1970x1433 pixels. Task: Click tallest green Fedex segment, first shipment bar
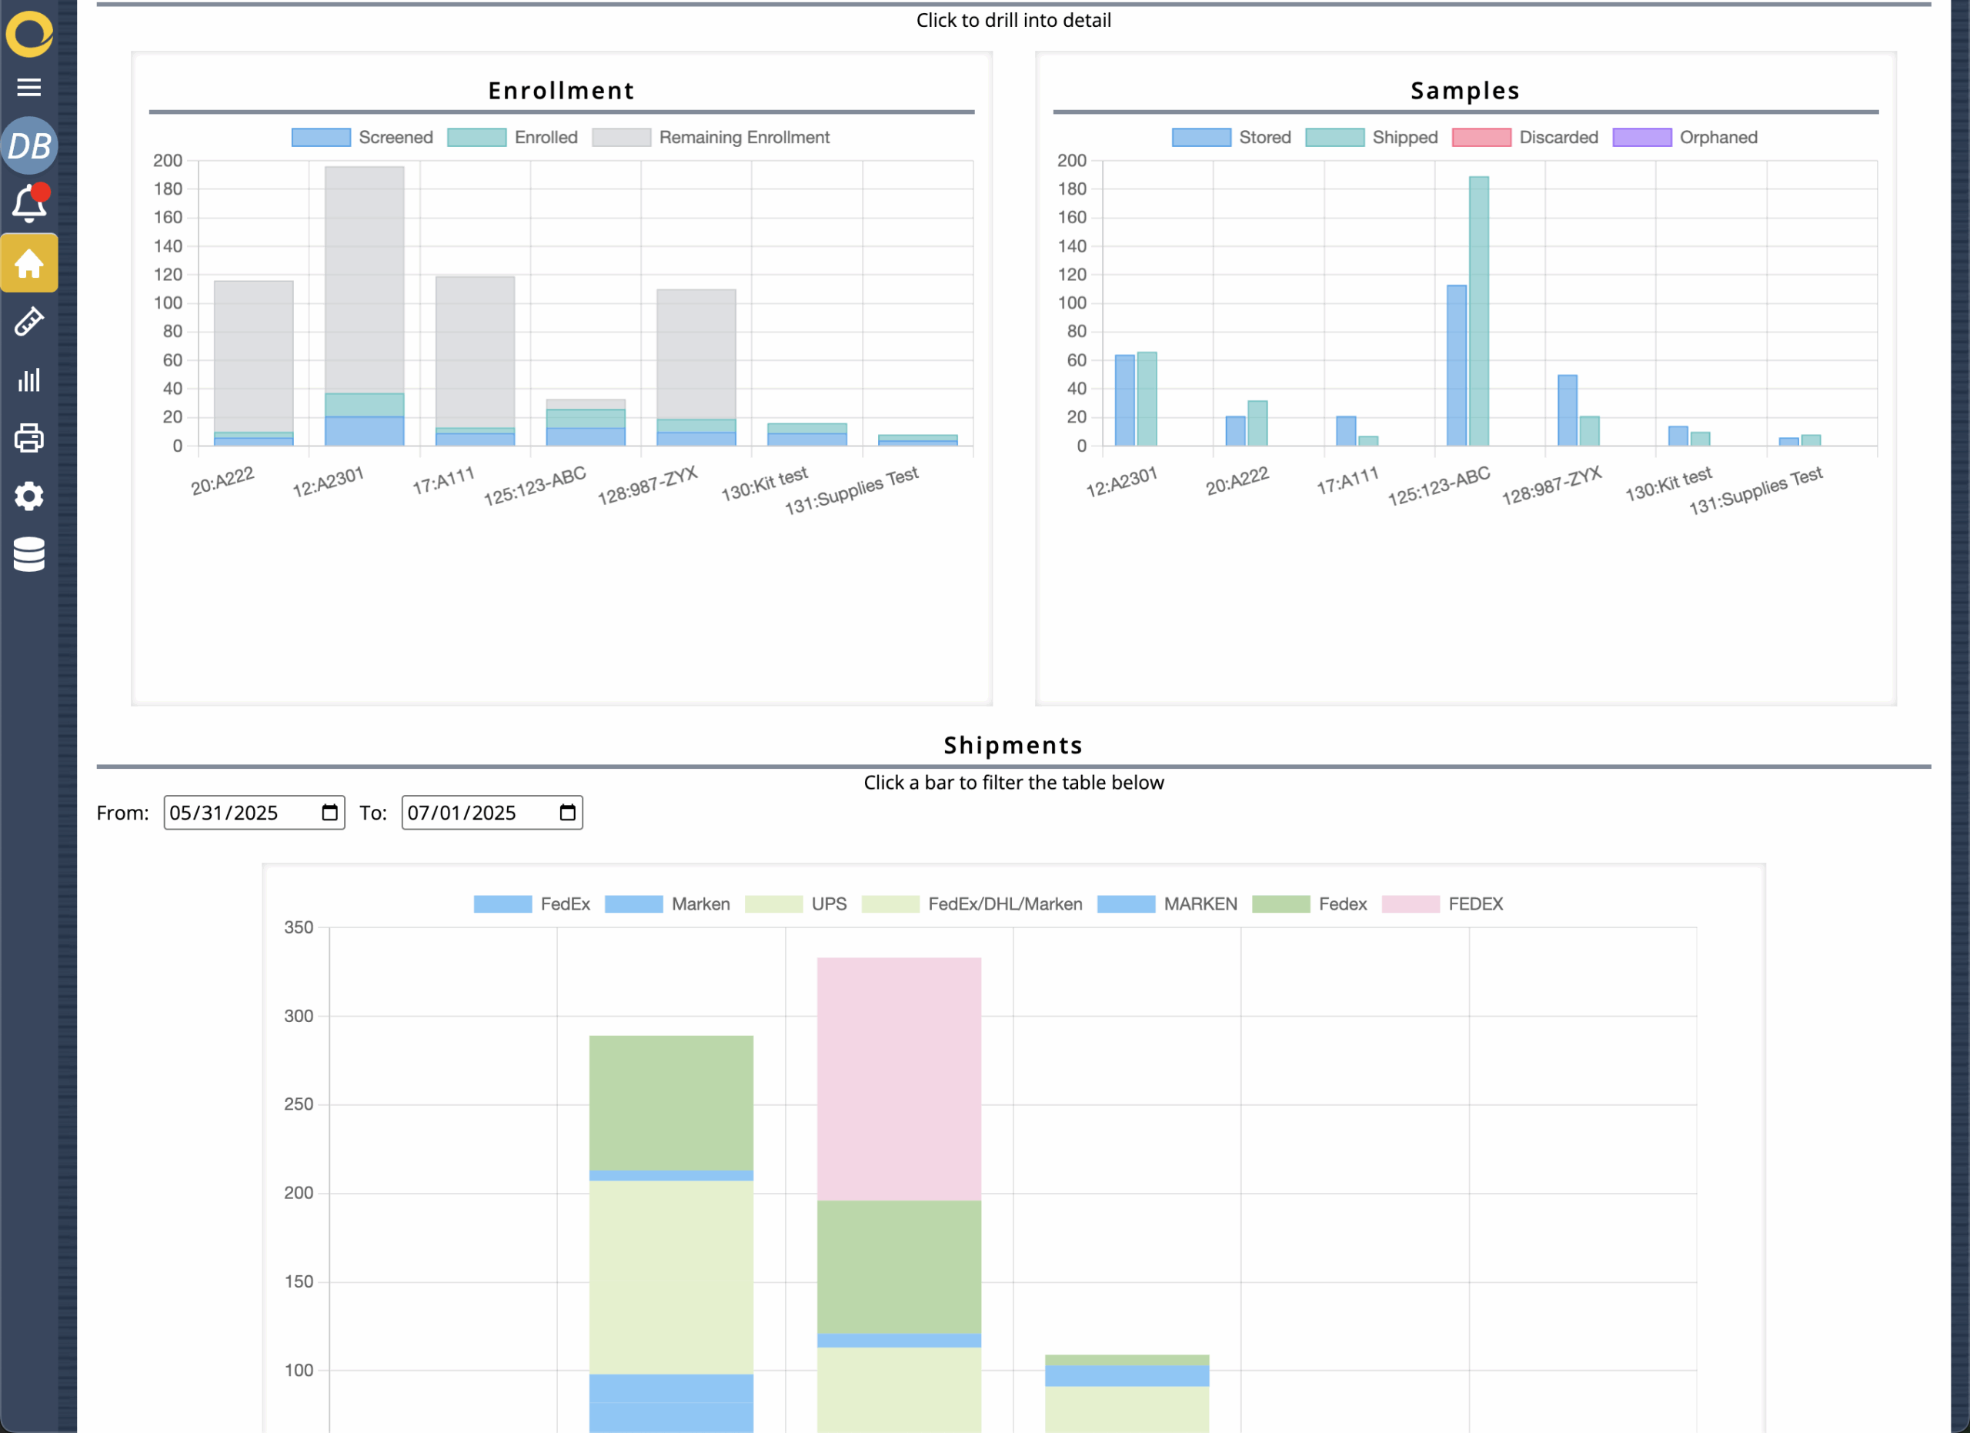[x=672, y=1103]
